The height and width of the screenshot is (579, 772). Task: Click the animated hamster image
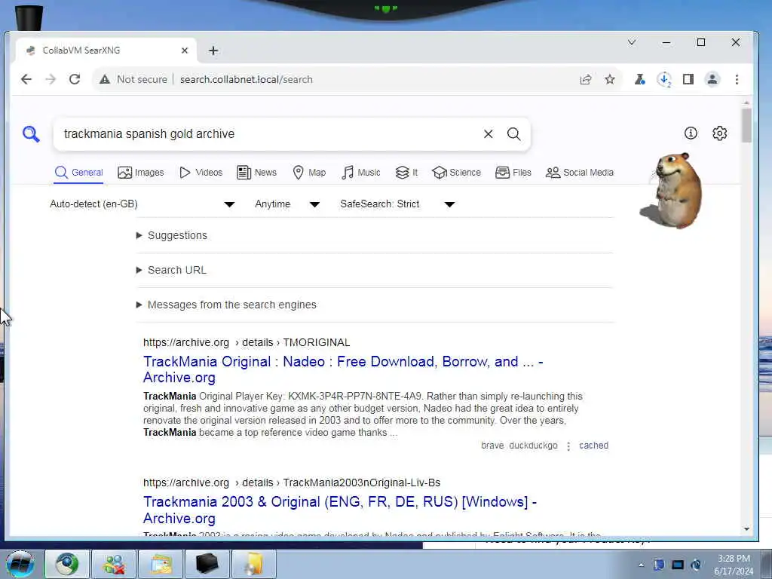pos(672,190)
